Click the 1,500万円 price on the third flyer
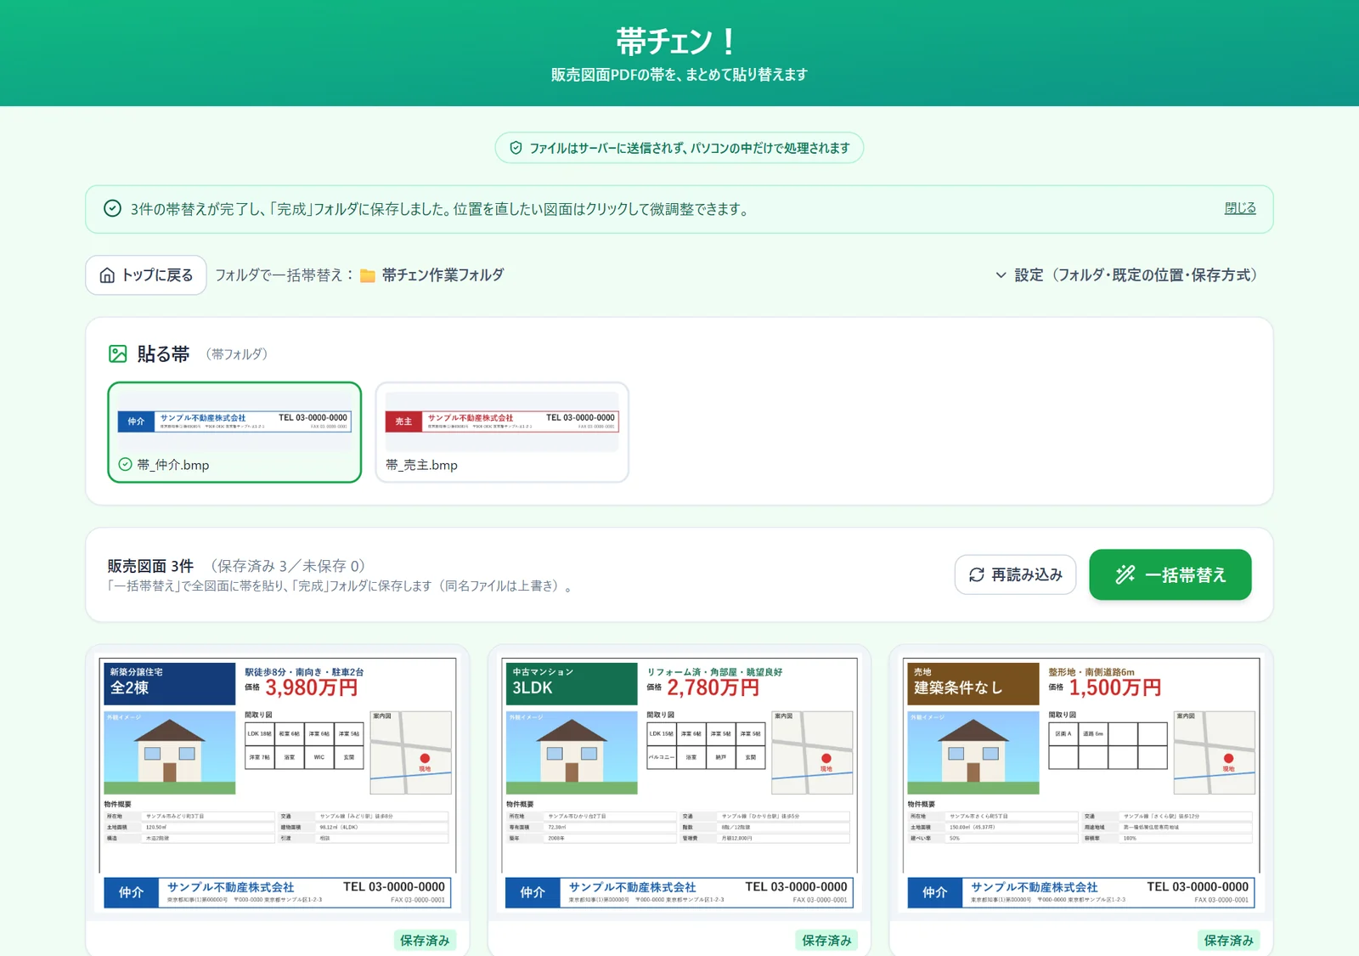Screen dimensions: 1359x956 click(1115, 687)
